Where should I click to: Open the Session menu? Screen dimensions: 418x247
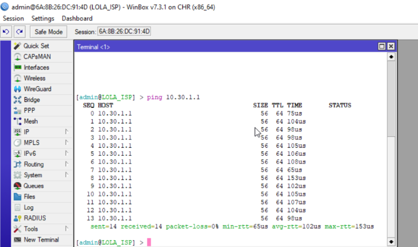(13, 18)
